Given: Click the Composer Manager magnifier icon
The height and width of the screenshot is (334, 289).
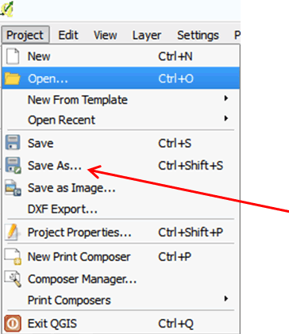Looking at the screenshot, I should (x=13, y=279).
